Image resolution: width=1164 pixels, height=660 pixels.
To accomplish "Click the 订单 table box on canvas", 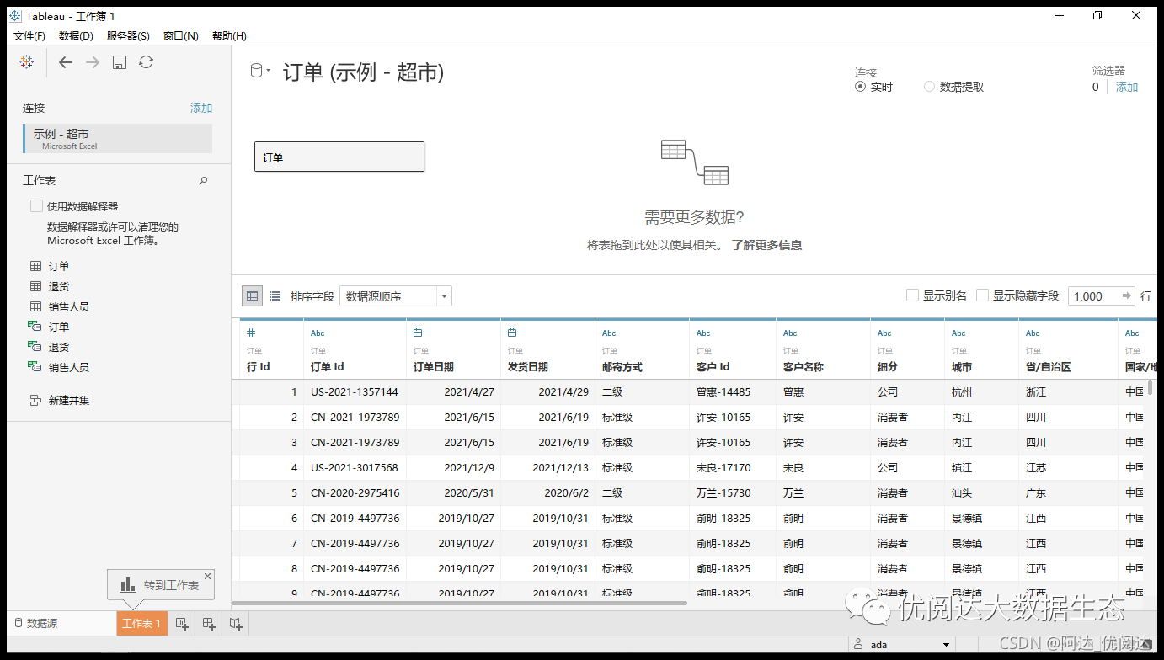I will click(x=339, y=157).
